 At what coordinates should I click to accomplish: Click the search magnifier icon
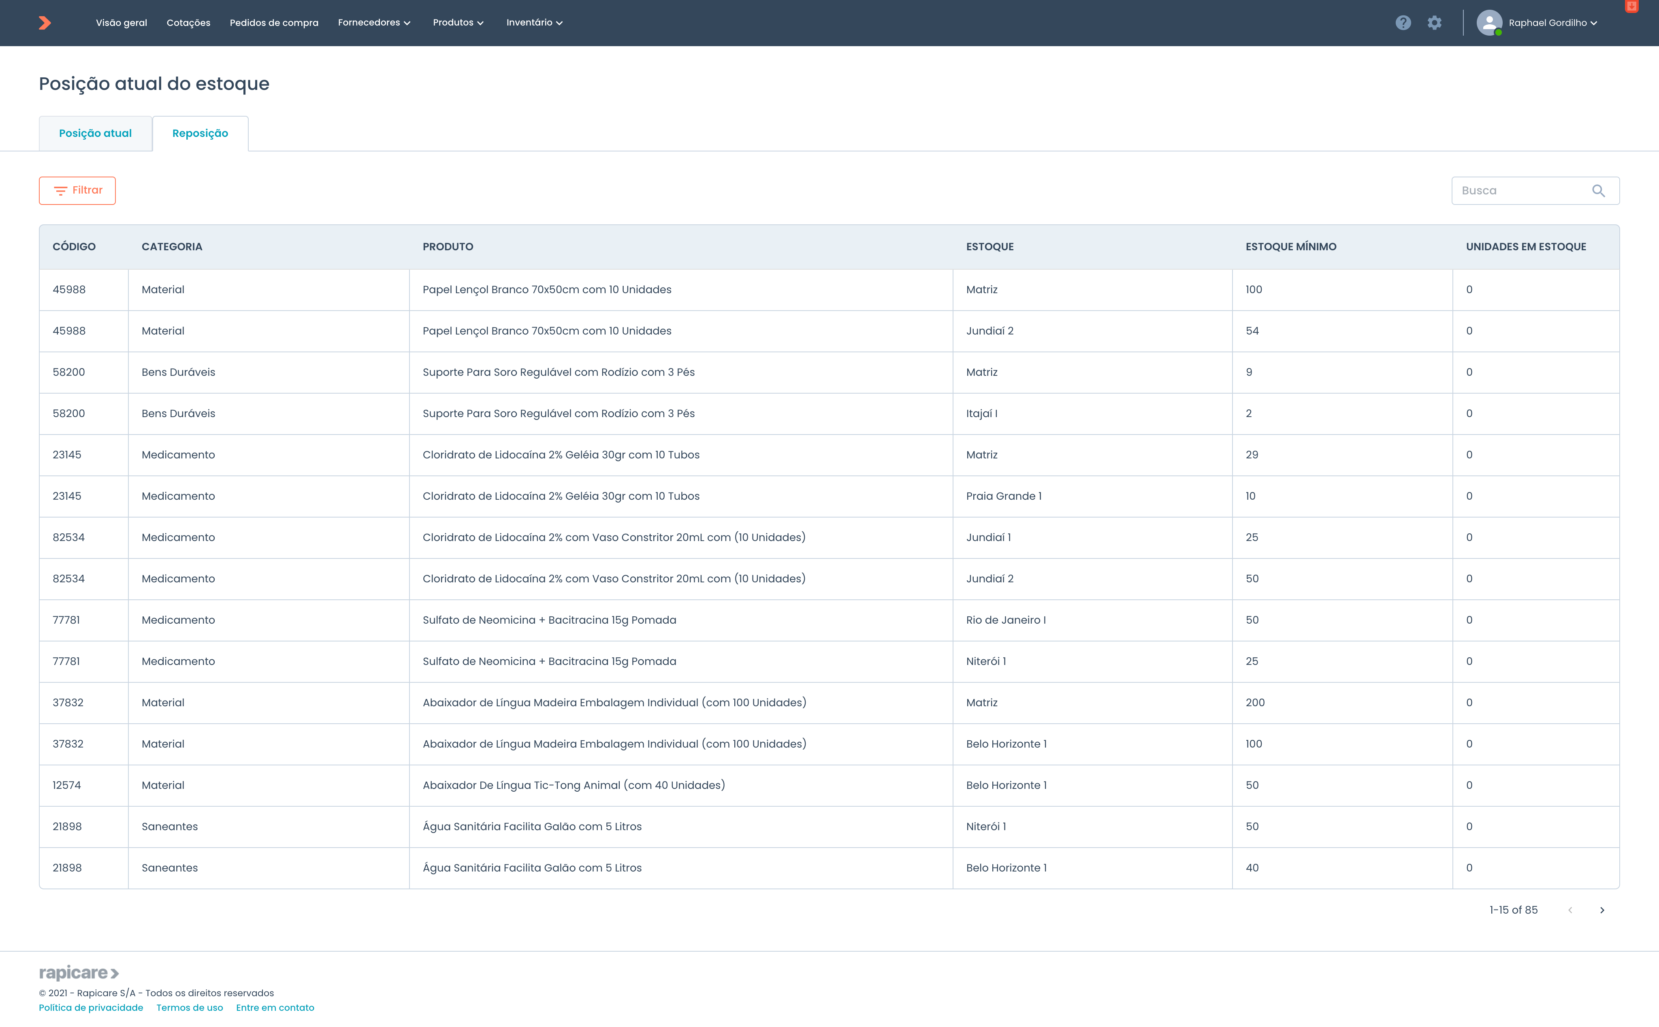[x=1598, y=191]
